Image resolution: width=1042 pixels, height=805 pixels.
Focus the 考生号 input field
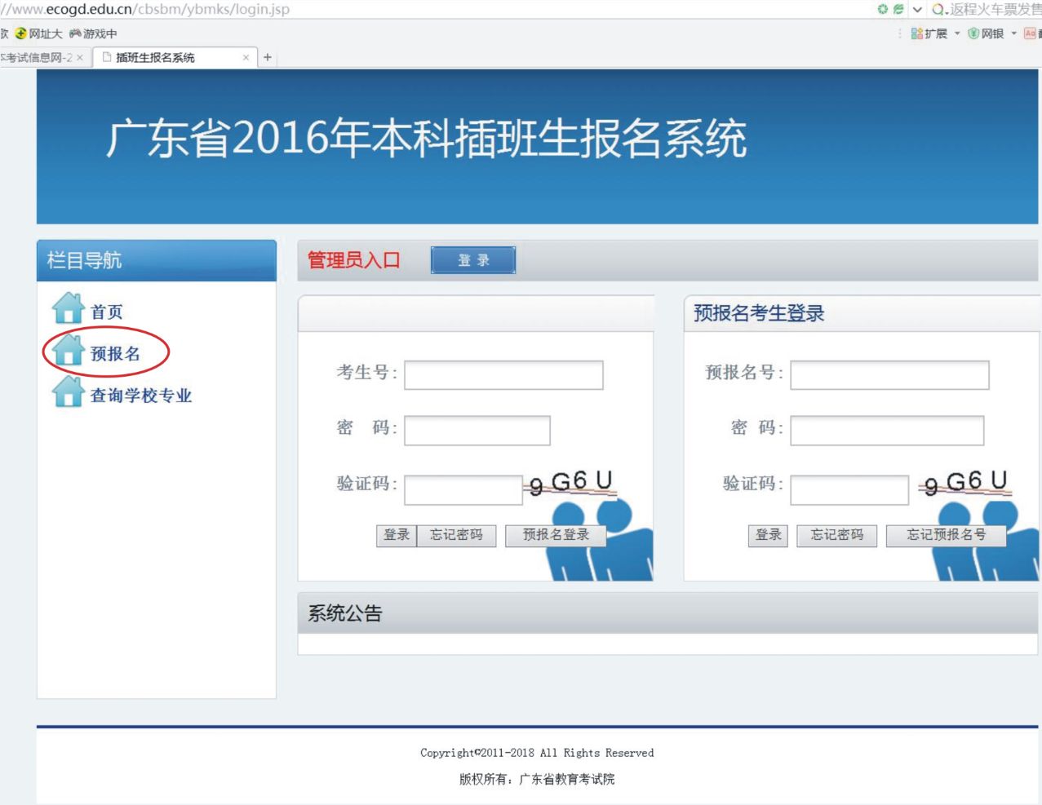[503, 375]
